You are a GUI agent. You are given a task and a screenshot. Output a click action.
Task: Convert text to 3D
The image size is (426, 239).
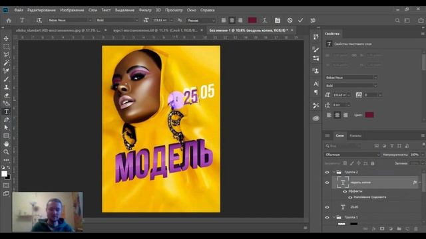(313, 21)
